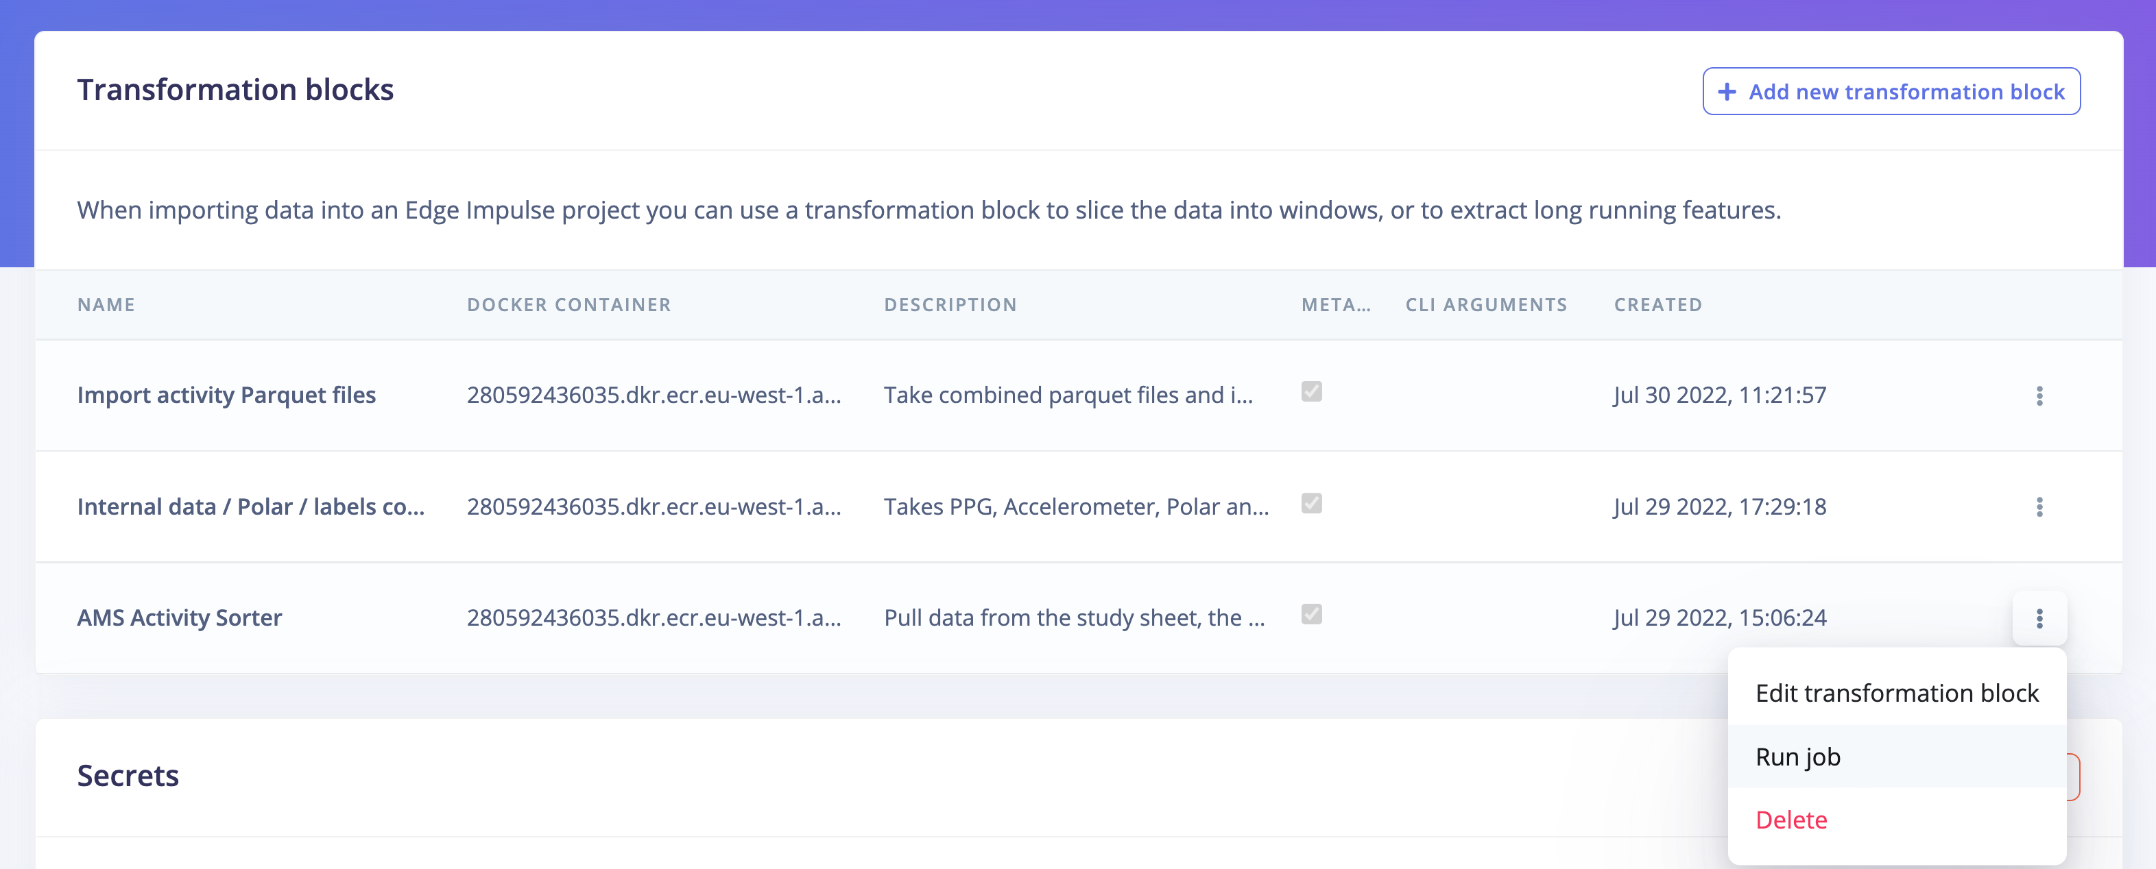Image resolution: width=2156 pixels, height=869 pixels.
Task: Toggle metadata checkbox for AMS Activity Sorter
Action: click(x=1310, y=615)
